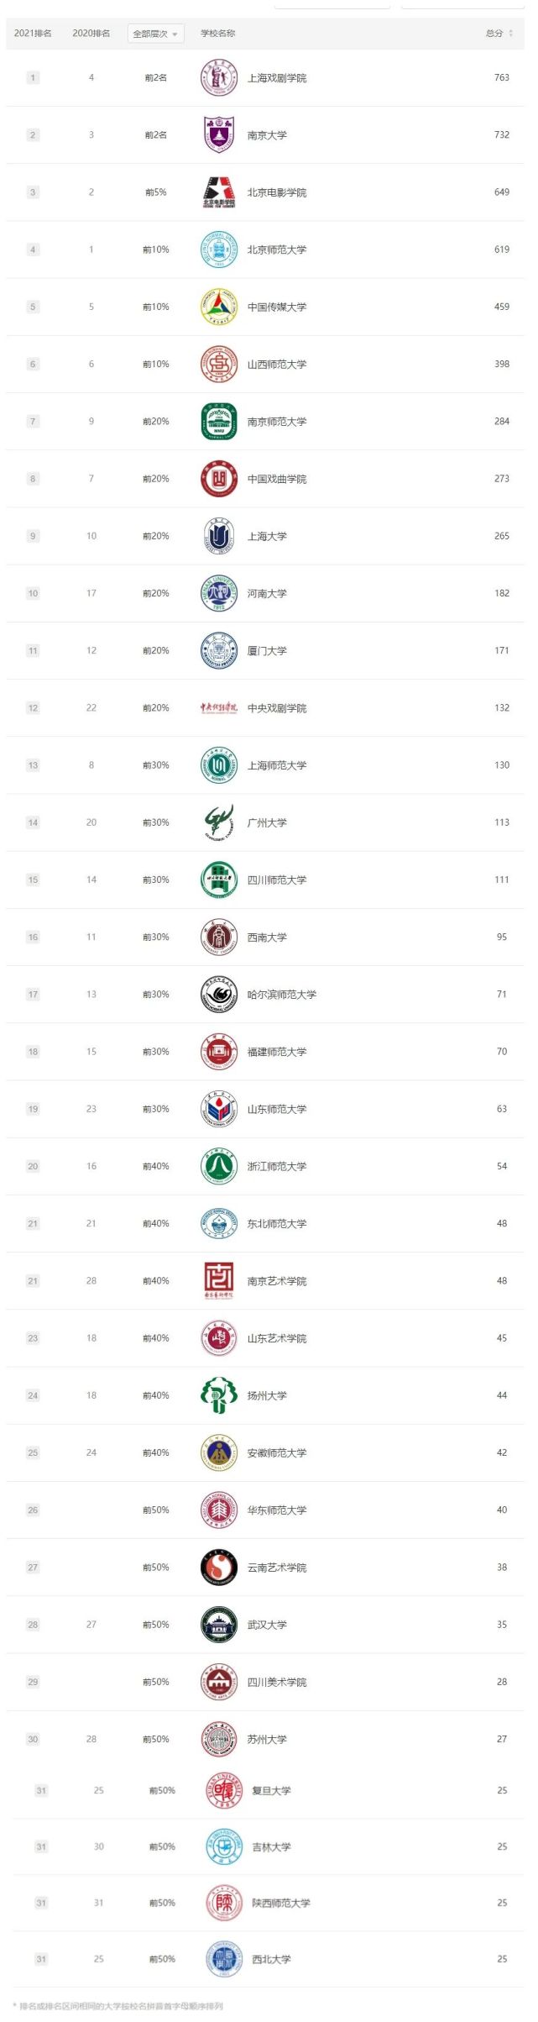Click the 哈尔滨师范大学 logo
538x2022 pixels.
click(218, 995)
